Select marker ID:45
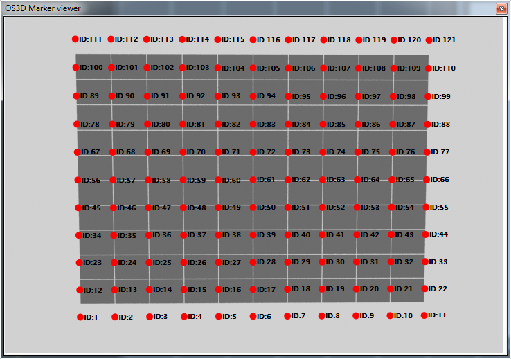This screenshot has width=511, height=359. [78, 208]
